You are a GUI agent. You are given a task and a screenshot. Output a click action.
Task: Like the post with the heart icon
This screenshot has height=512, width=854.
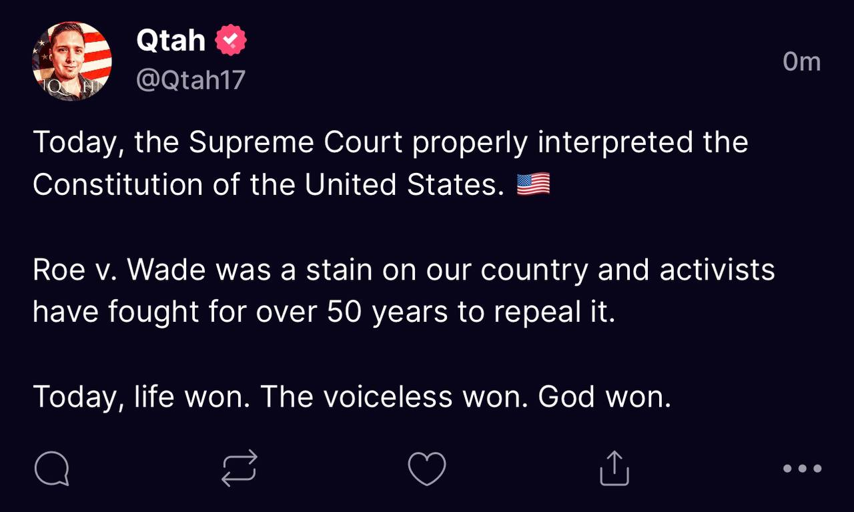point(427,468)
